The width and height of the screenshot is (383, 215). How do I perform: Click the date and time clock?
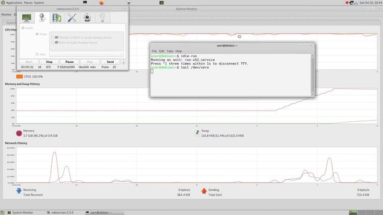370,2
